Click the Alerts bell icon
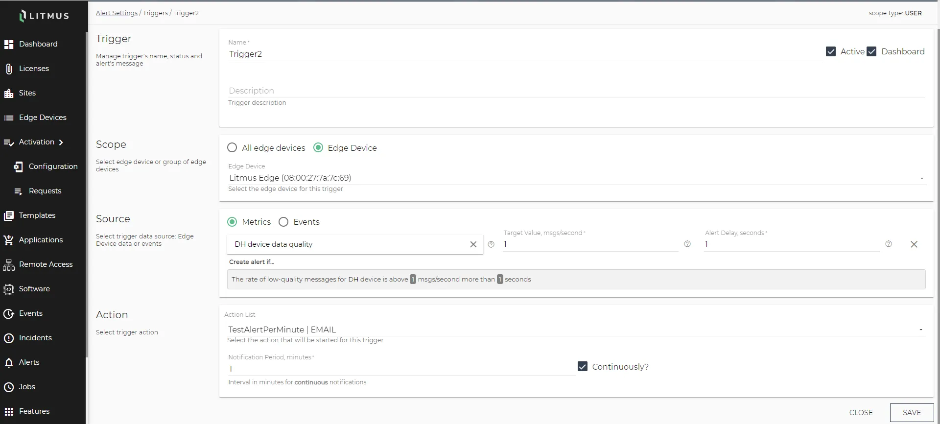The height and width of the screenshot is (424, 940). [x=9, y=363]
